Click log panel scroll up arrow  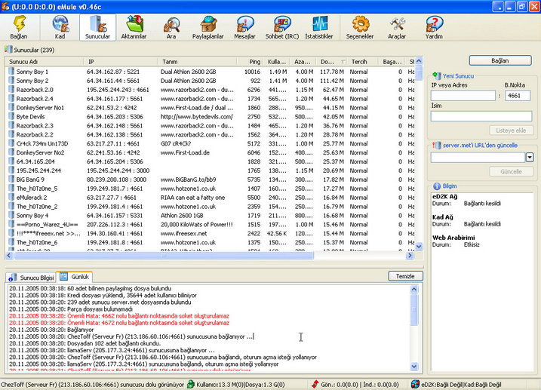tap(414, 290)
